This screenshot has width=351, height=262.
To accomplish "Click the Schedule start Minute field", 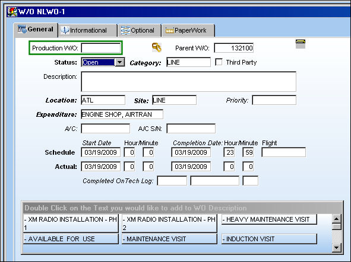I will click(148, 152).
